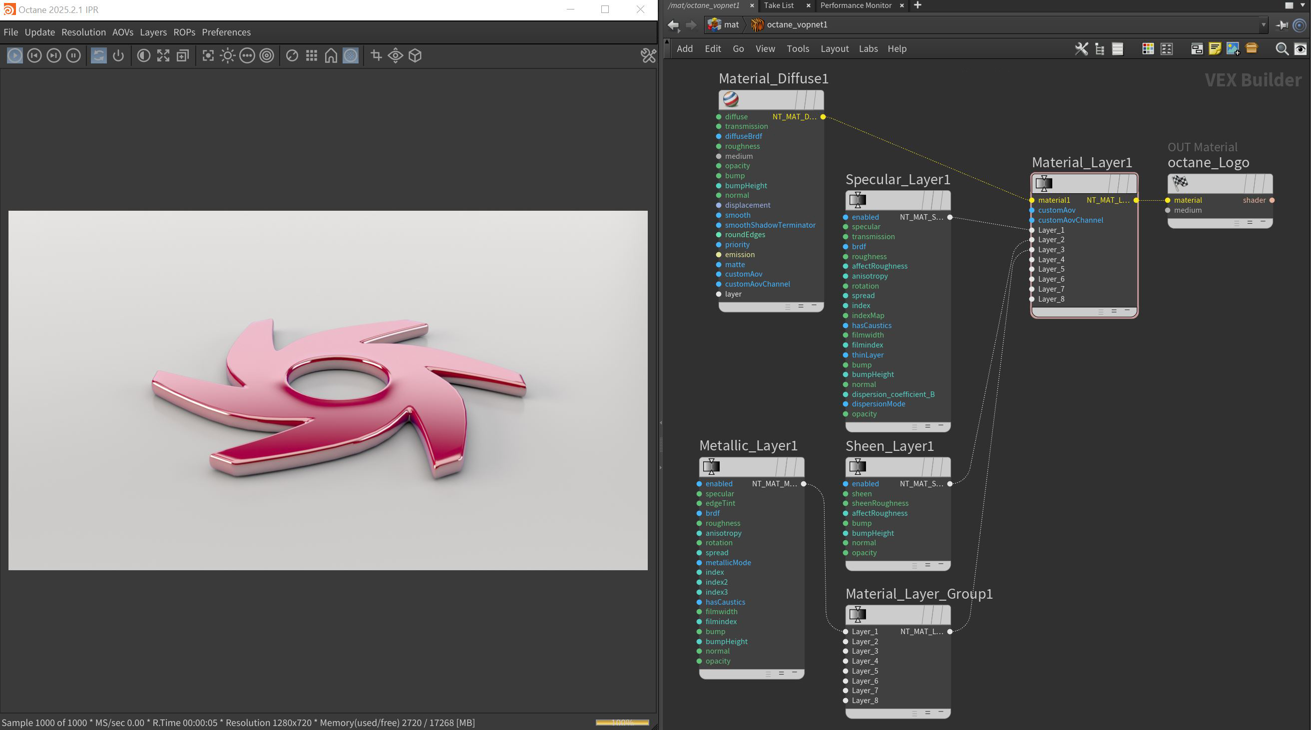Click the home icon in IPR toolbar
The image size is (1311, 730).
point(331,55)
